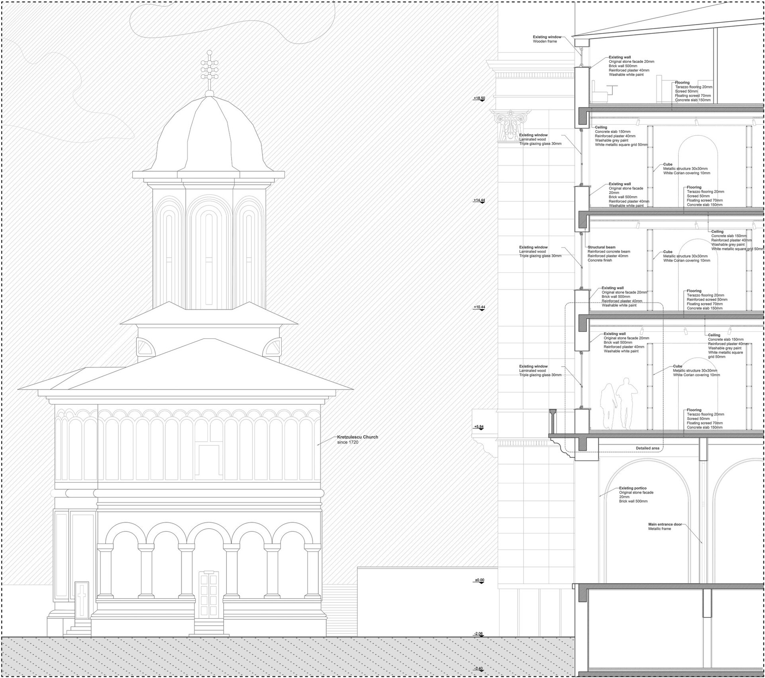Click the cross atop the church dome

tap(209, 68)
